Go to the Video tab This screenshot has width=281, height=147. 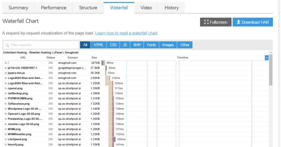point(146,8)
